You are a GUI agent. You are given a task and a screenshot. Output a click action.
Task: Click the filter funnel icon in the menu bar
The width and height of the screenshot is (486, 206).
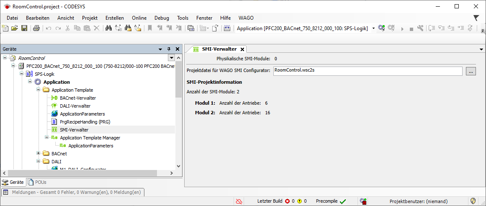point(476,18)
